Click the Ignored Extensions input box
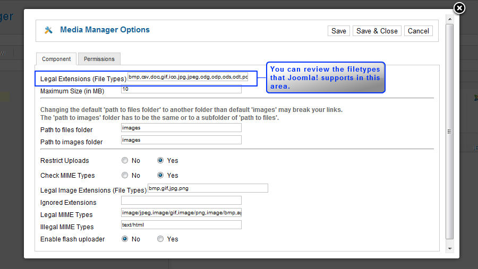The width and height of the screenshot is (478, 269). coord(181,201)
